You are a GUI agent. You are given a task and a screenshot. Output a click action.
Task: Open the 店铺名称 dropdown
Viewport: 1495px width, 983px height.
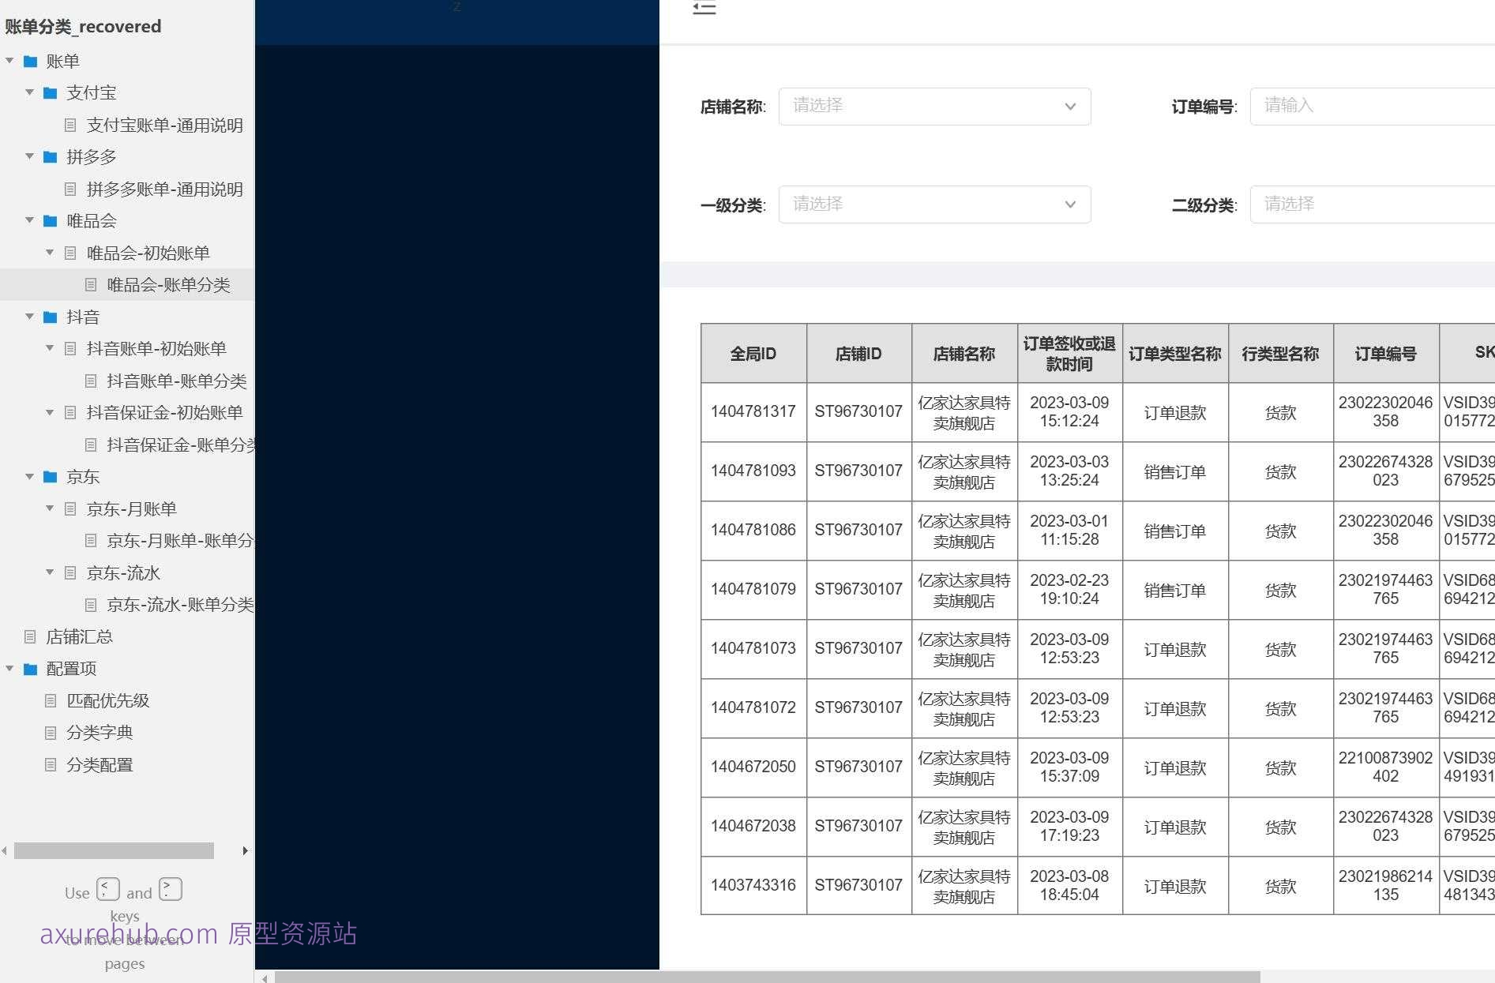(x=934, y=106)
